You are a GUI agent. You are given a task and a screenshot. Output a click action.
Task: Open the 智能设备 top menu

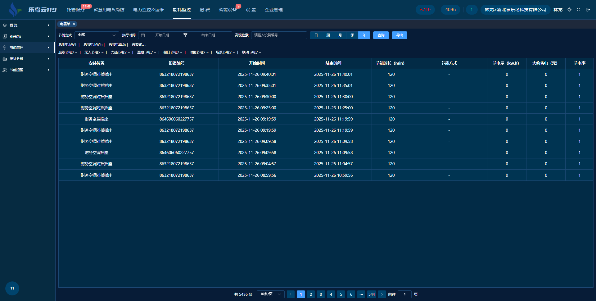(x=228, y=10)
